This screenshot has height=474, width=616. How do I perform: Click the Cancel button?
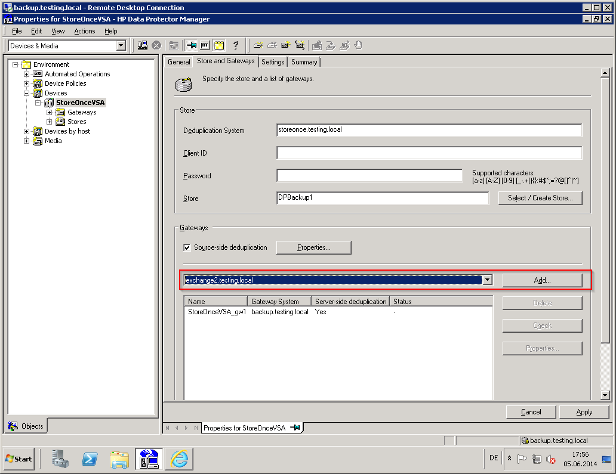pyautogui.click(x=531, y=412)
